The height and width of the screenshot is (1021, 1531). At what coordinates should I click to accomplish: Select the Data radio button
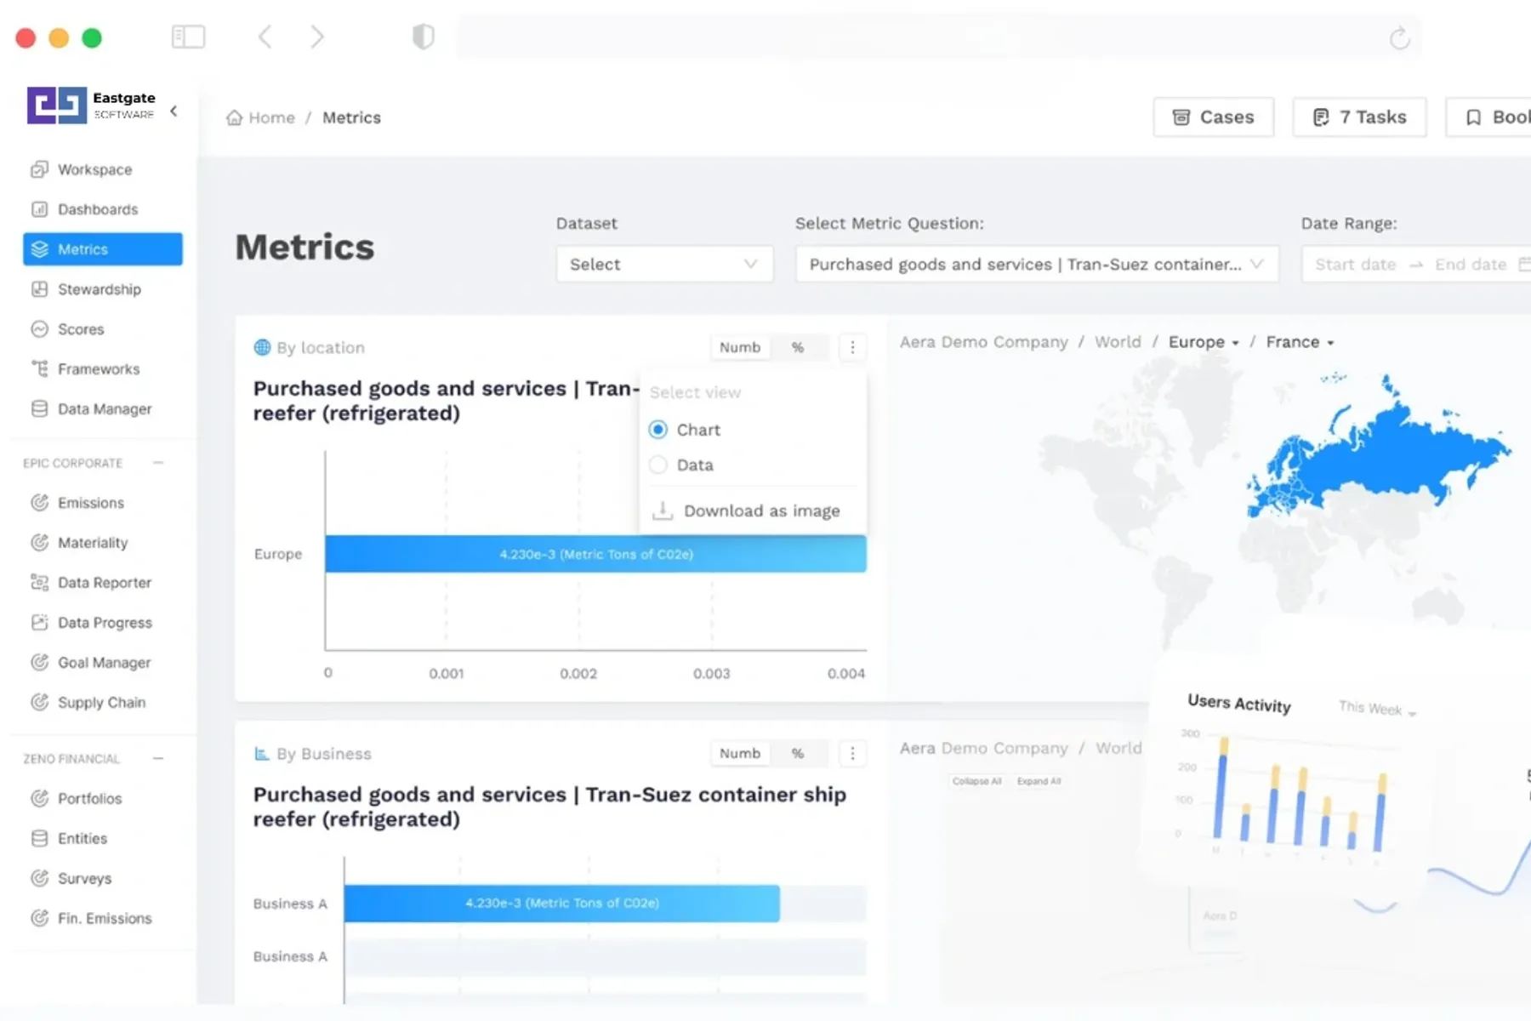[x=657, y=465]
